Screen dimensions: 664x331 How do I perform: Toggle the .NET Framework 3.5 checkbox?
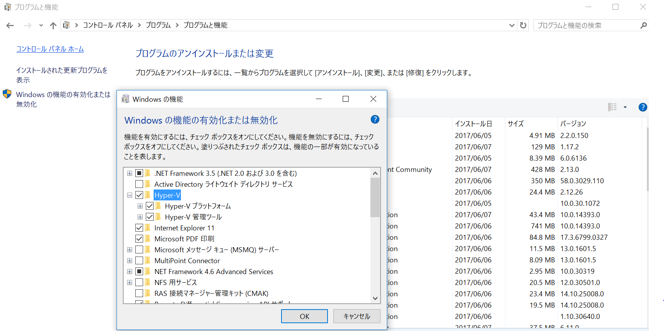[139, 173]
